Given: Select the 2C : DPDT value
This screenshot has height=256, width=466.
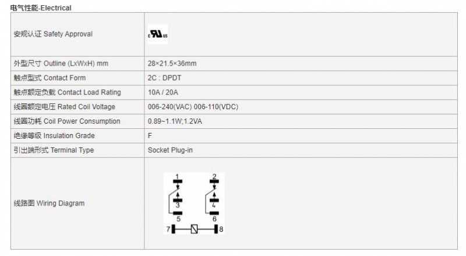Looking at the screenshot, I should click(x=164, y=78).
